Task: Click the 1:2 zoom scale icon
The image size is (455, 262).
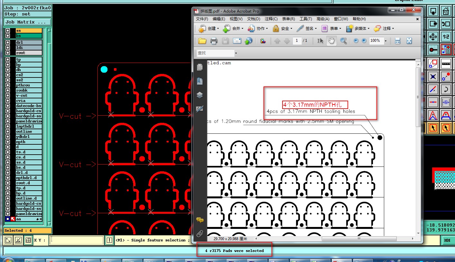Action: (446, 36)
